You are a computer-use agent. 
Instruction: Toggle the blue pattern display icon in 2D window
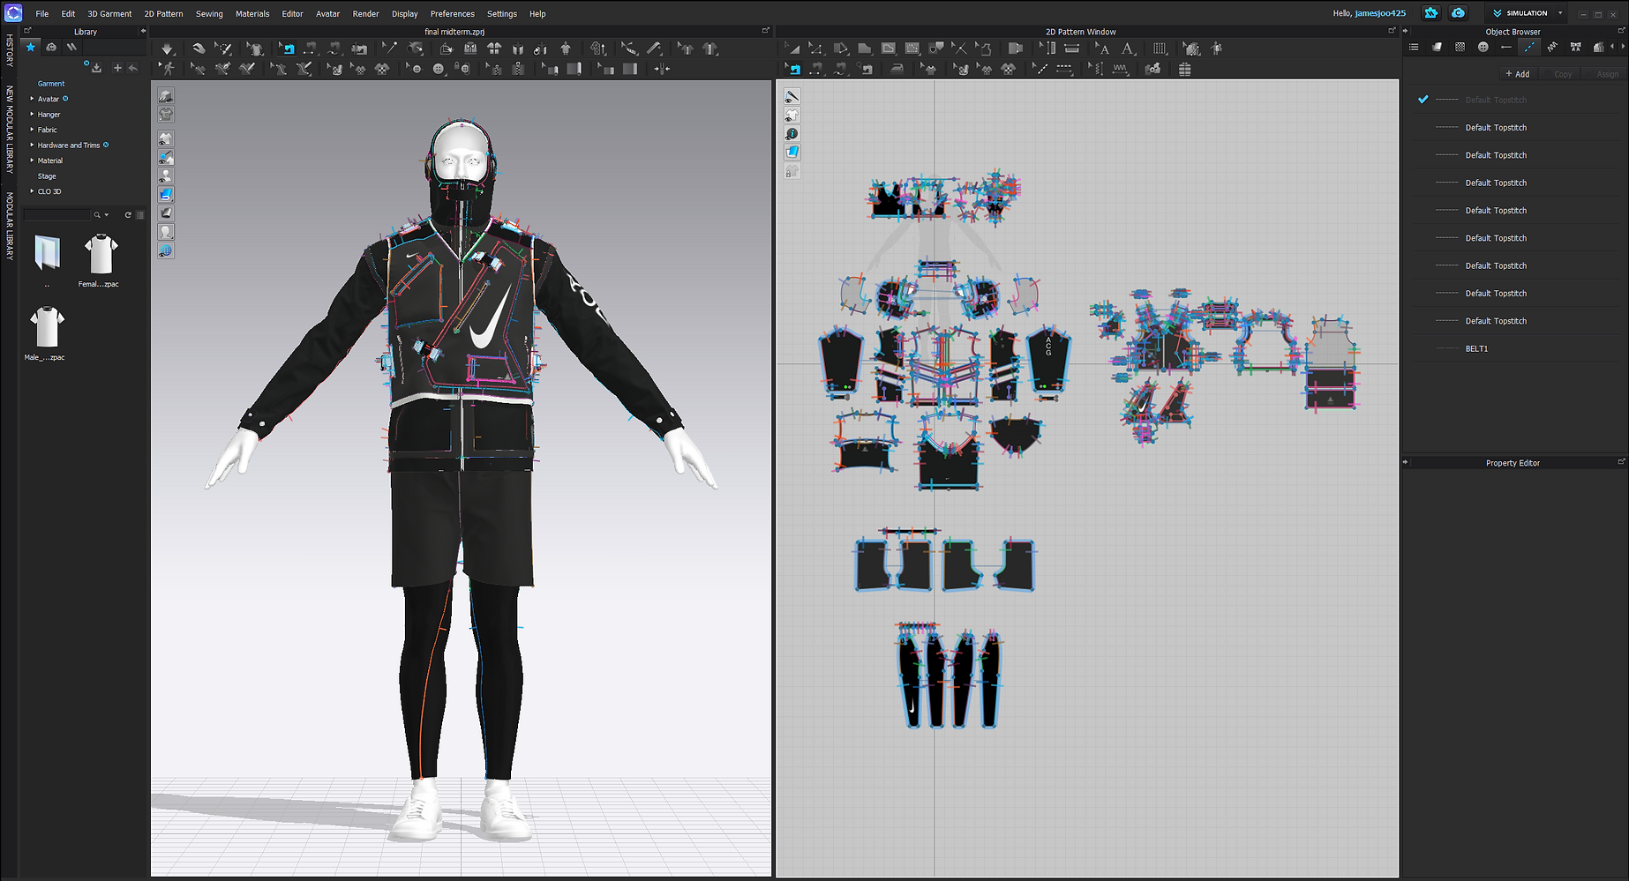[x=792, y=152]
